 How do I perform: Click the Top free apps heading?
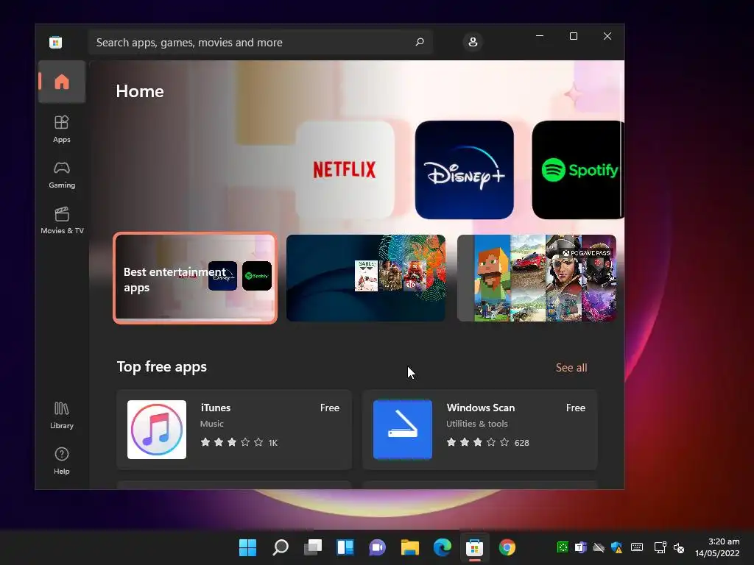click(161, 366)
